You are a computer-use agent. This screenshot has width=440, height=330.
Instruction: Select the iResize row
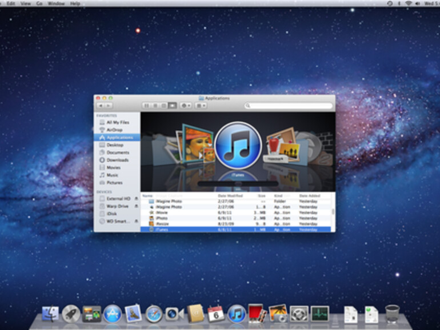coord(236,224)
